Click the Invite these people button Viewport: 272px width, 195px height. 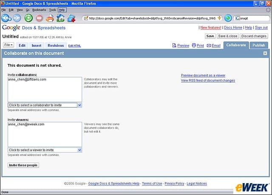(x=23, y=165)
